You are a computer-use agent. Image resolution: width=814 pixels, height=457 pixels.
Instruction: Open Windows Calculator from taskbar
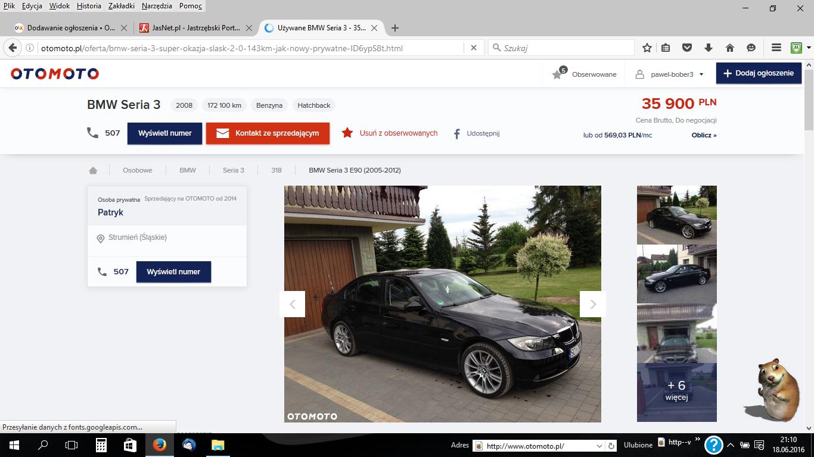point(101,445)
